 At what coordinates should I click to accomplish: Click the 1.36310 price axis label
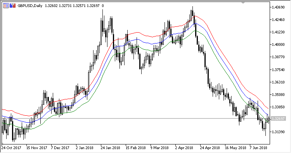278,82
